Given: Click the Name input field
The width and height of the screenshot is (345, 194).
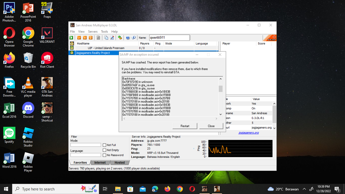Looking at the screenshot, I should pos(169,38).
